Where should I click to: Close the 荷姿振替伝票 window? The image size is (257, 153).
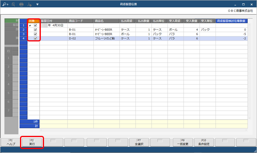click(251, 4)
